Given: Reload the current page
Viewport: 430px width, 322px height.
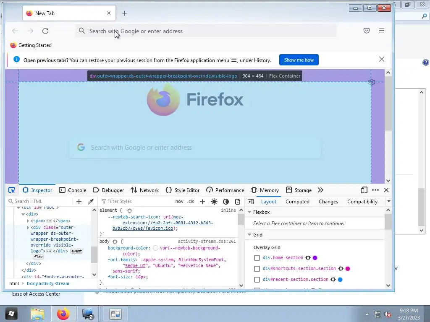Looking at the screenshot, I should click(x=45, y=31).
